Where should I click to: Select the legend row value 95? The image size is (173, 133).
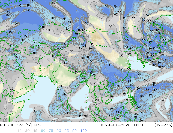(67, 131)
